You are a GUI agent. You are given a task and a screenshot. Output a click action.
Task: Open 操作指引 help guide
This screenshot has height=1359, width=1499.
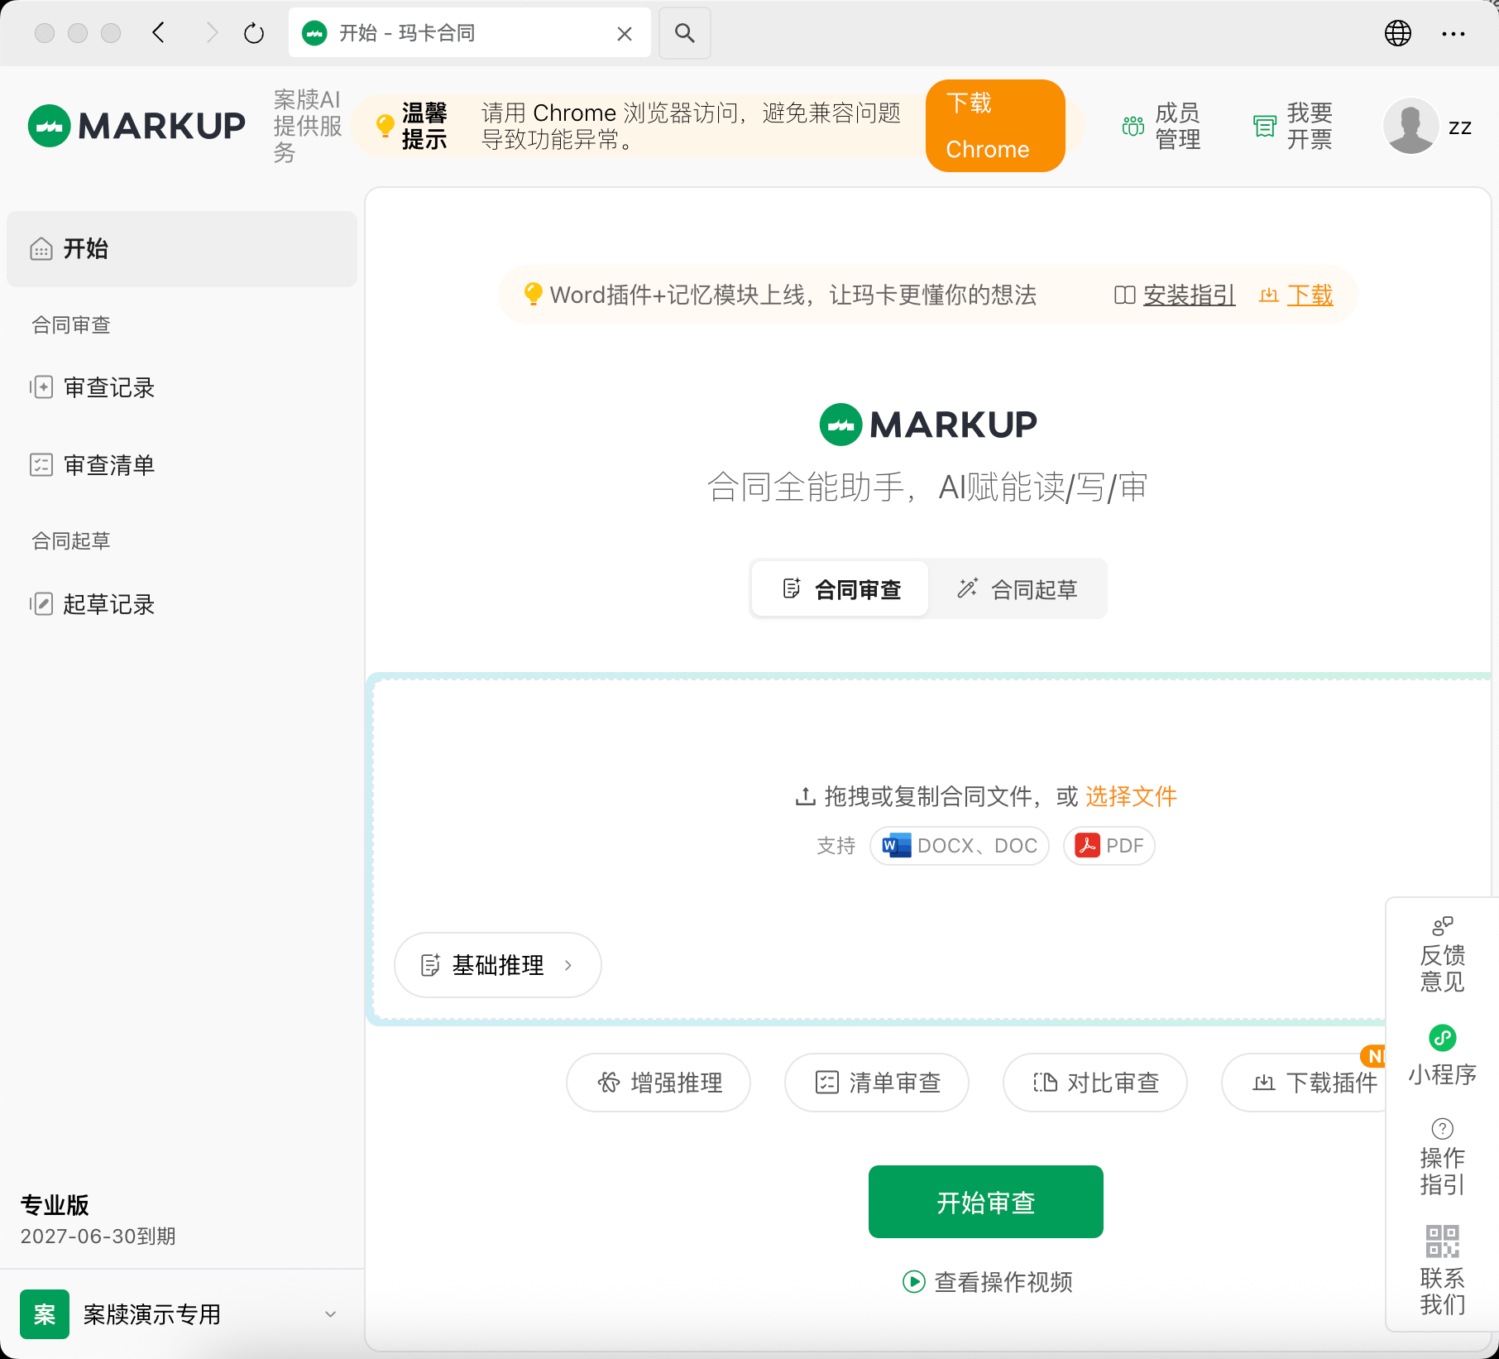tap(1443, 1157)
